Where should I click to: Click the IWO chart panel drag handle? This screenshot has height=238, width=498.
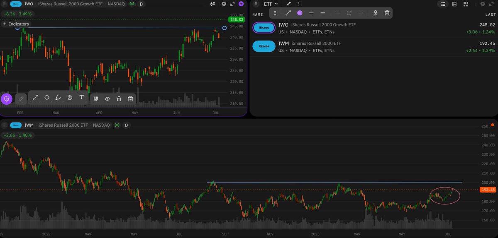(5, 4)
